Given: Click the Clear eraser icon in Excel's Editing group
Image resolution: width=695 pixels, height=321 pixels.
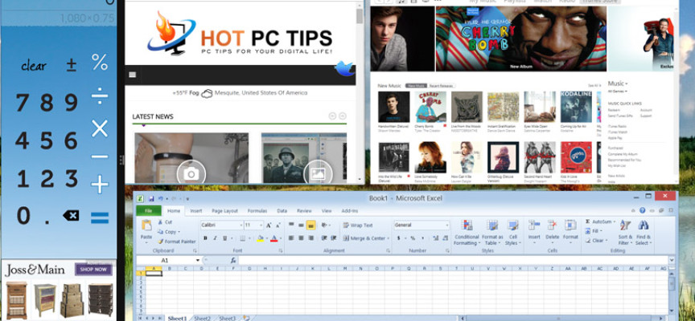Looking at the screenshot, I should (588, 241).
